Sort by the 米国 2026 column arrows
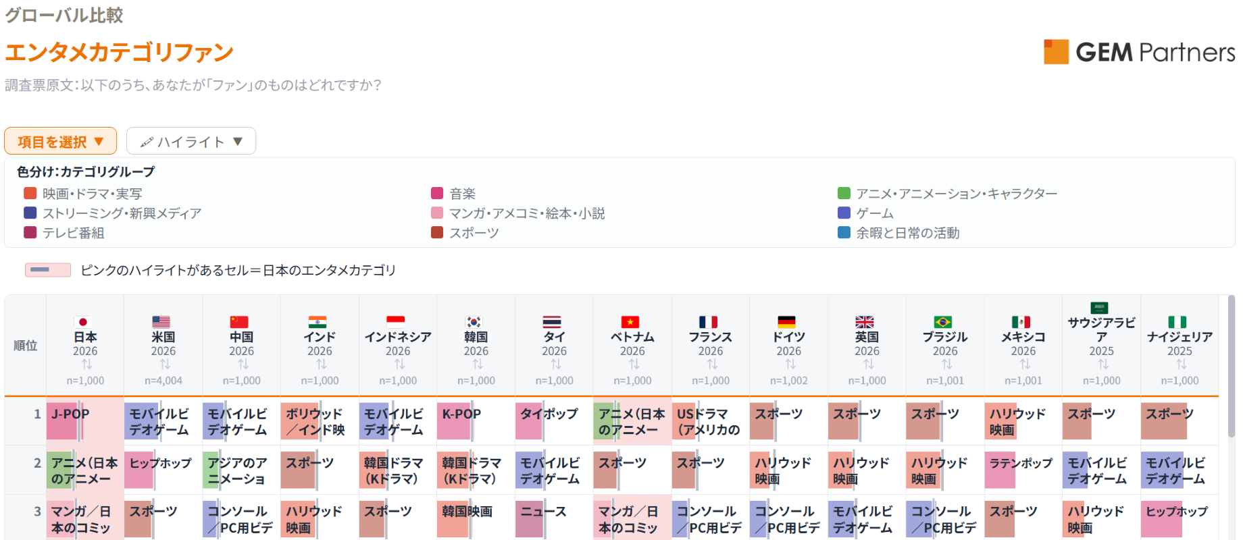The image size is (1243, 540). 164,364
